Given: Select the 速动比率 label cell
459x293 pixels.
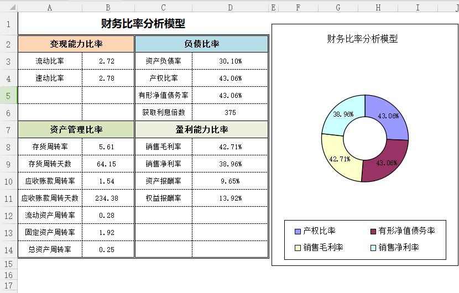Looking at the screenshot, I should coord(50,78).
